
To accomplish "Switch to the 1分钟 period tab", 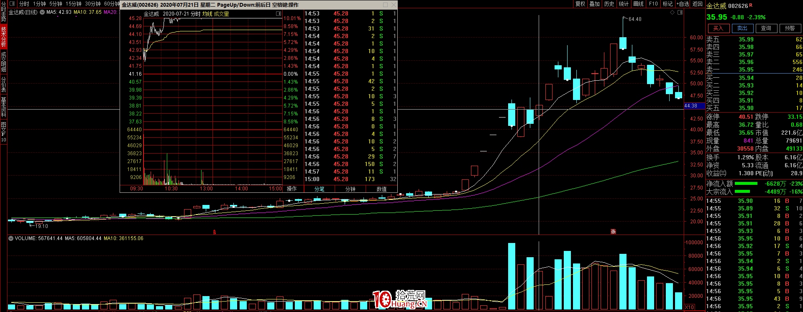I will [39, 4].
